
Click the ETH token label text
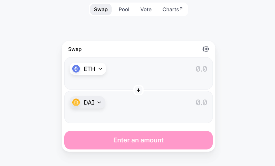coord(89,69)
